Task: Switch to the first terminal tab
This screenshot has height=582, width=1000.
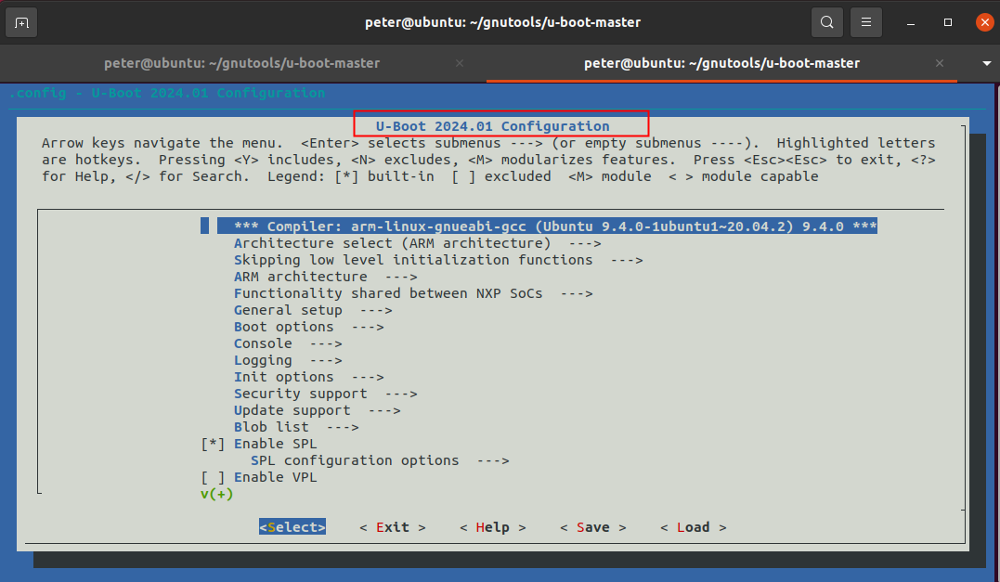Action: pyautogui.click(x=241, y=63)
